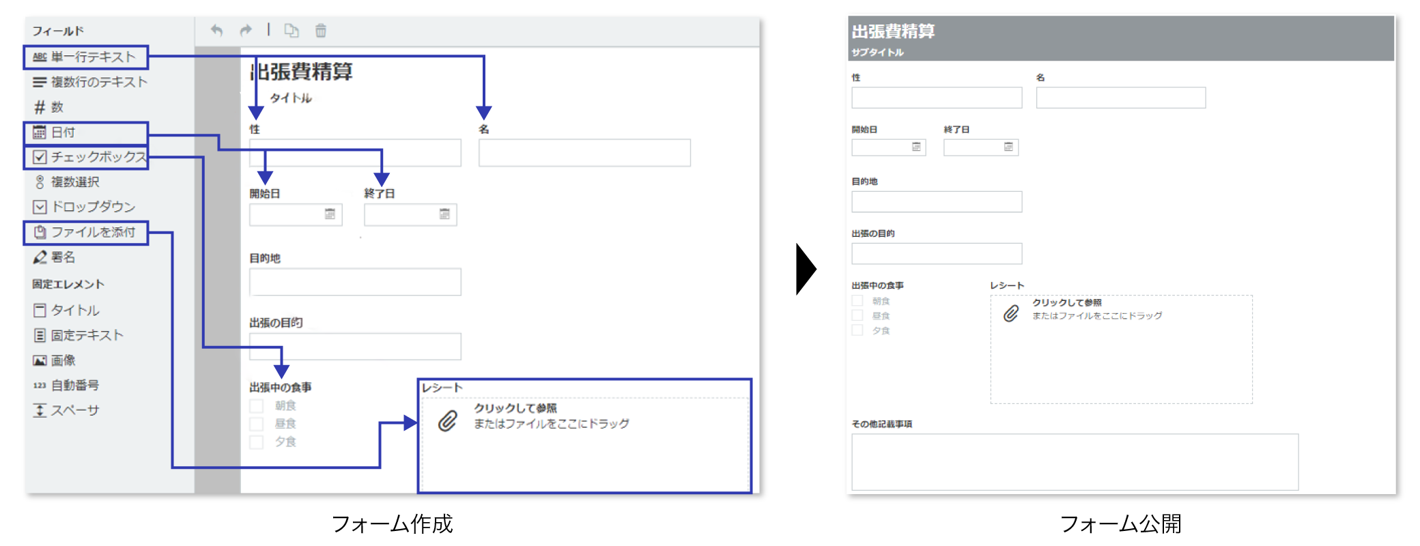This screenshot has width=1420, height=546.
Task: Select the 複数行のテキスト field type
Action: pyautogui.click(x=89, y=82)
